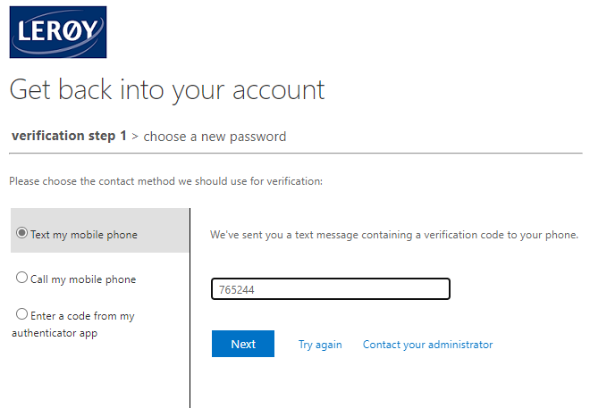Click the 'authenticator app' label text
The width and height of the screenshot is (590, 408).
(x=55, y=333)
